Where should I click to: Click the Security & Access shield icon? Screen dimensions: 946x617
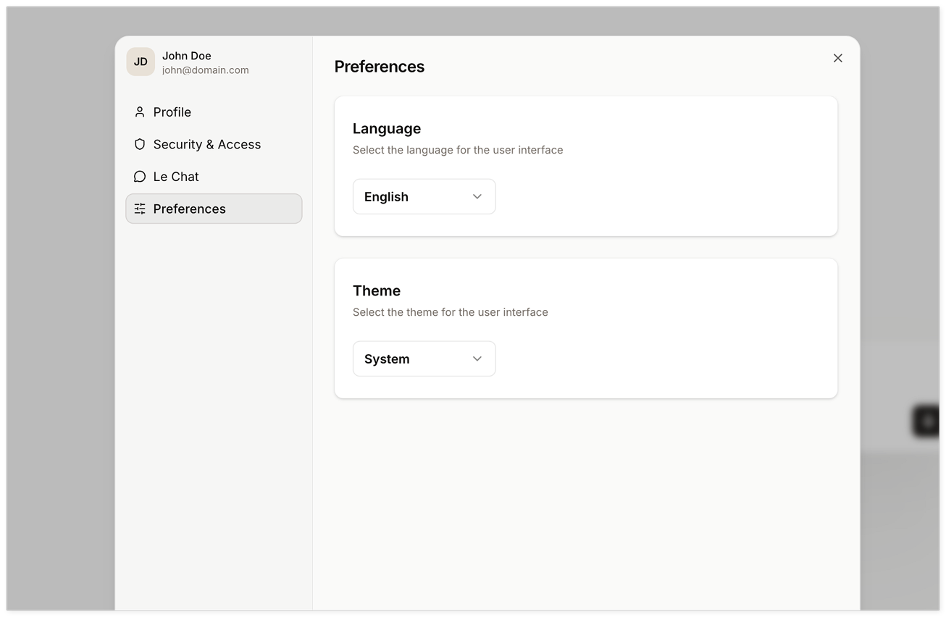(140, 144)
